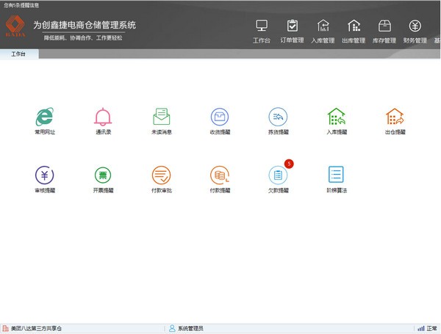Image resolution: width=441 pixels, height=334 pixels.
Task: Open 财务管理 finance menu
Action: pyautogui.click(x=415, y=31)
